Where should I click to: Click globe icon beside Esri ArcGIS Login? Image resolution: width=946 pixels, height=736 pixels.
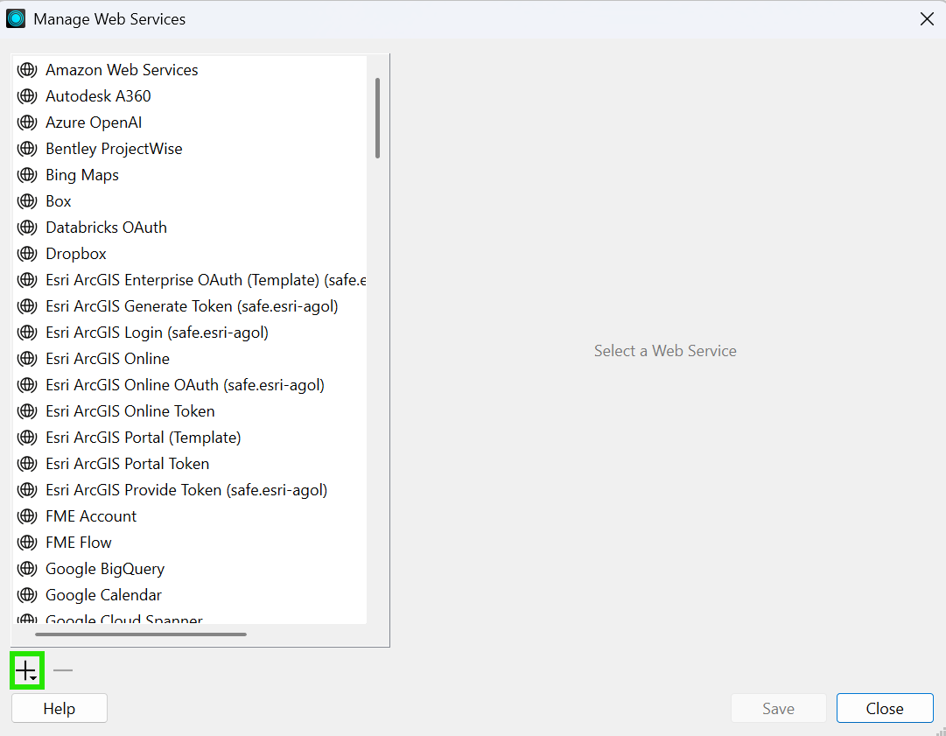coord(27,333)
